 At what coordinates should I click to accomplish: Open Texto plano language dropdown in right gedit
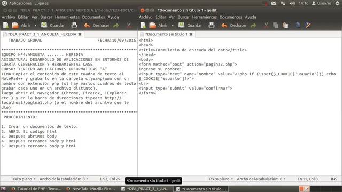click(221, 179)
